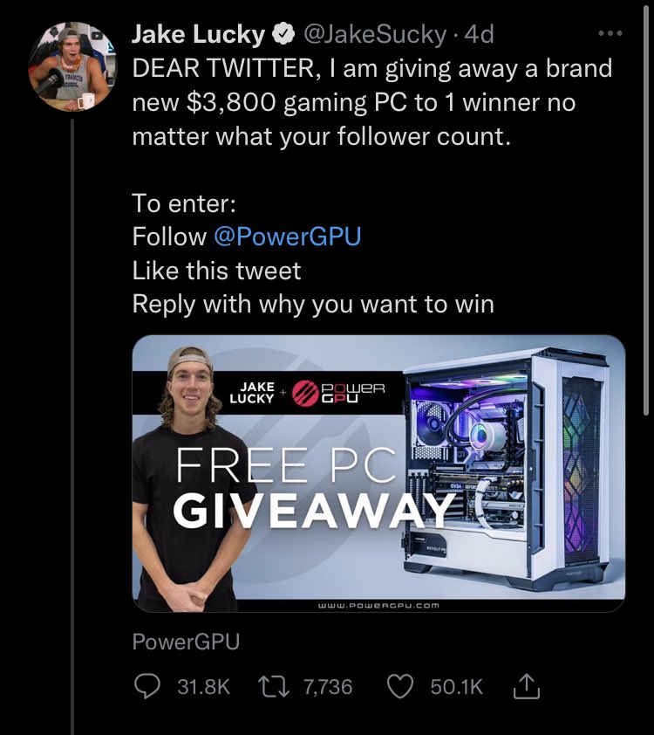Visit the @PowerGPU mention link
Screen dimensions: 654x735
[x=287, y=237]
